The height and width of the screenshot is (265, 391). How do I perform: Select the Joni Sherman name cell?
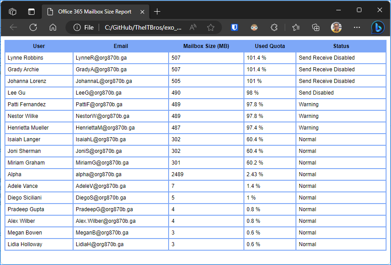pos(39,151)
